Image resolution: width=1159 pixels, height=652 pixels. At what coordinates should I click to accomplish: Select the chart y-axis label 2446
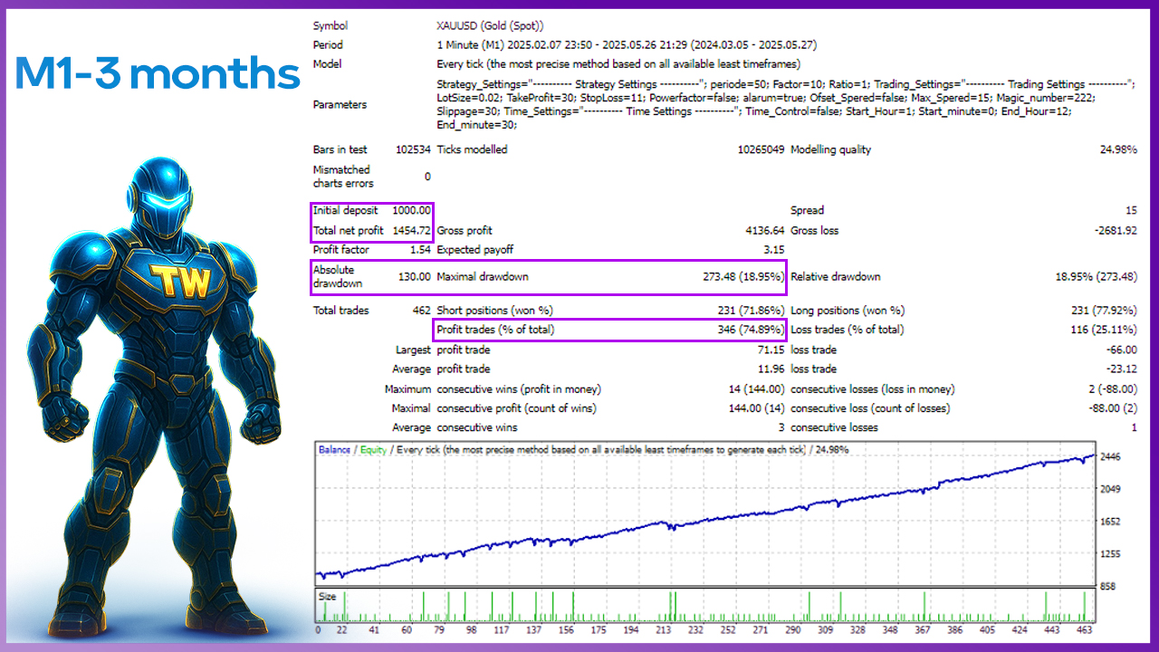click(x=1110, y=457)
